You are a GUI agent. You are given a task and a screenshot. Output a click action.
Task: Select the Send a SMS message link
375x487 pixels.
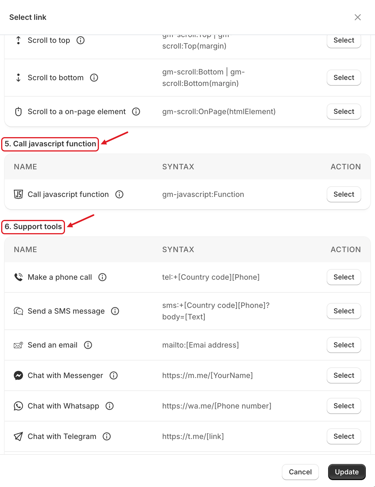point(344,311)
